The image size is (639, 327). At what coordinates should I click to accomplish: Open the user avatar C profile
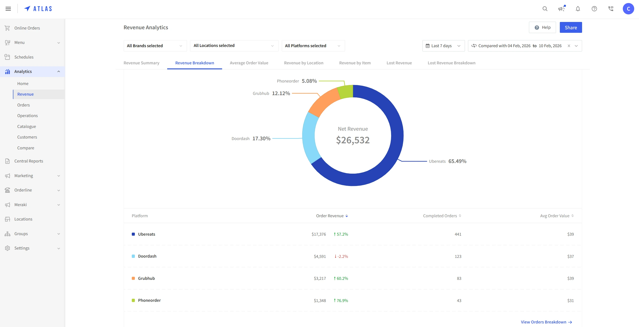tap(628, 9)
